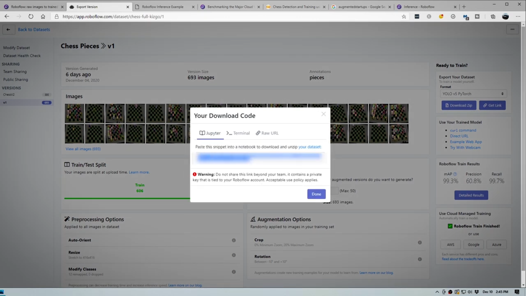Open Modify Dataset in sidebar
526x296 pixels.
coord(16,48)
